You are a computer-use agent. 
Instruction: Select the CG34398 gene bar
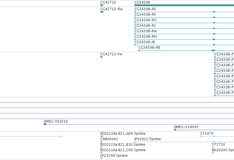184,5
